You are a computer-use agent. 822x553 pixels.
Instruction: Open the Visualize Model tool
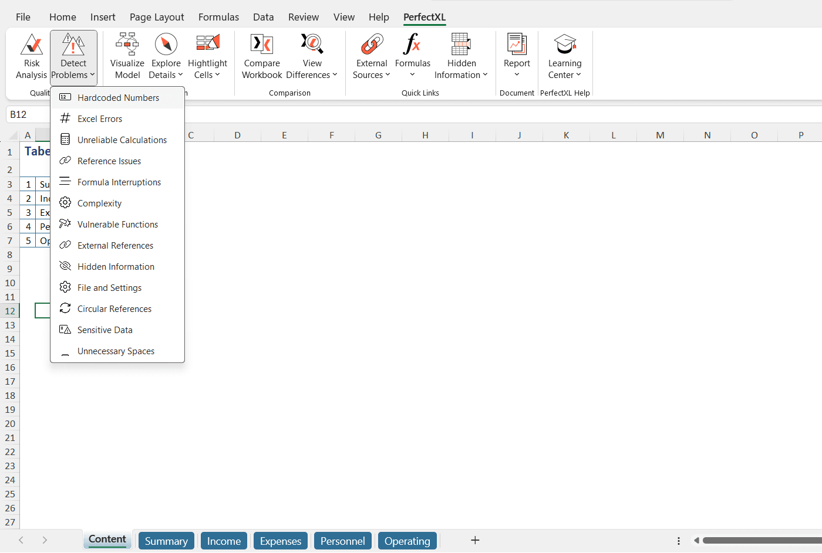[127, 56]
